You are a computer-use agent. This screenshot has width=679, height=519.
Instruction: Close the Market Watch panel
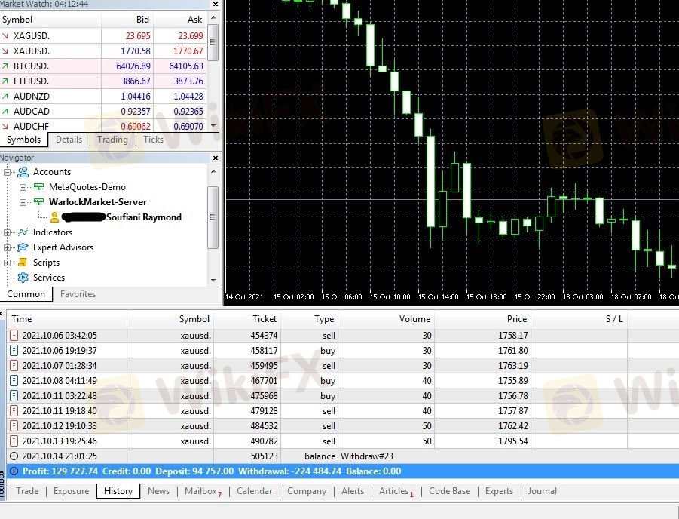216,4
